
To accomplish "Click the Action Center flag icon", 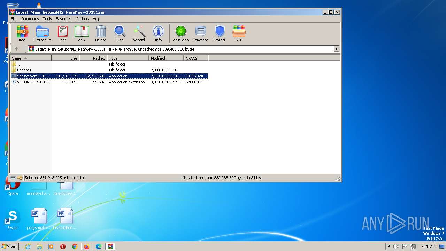I will point(405,246).
